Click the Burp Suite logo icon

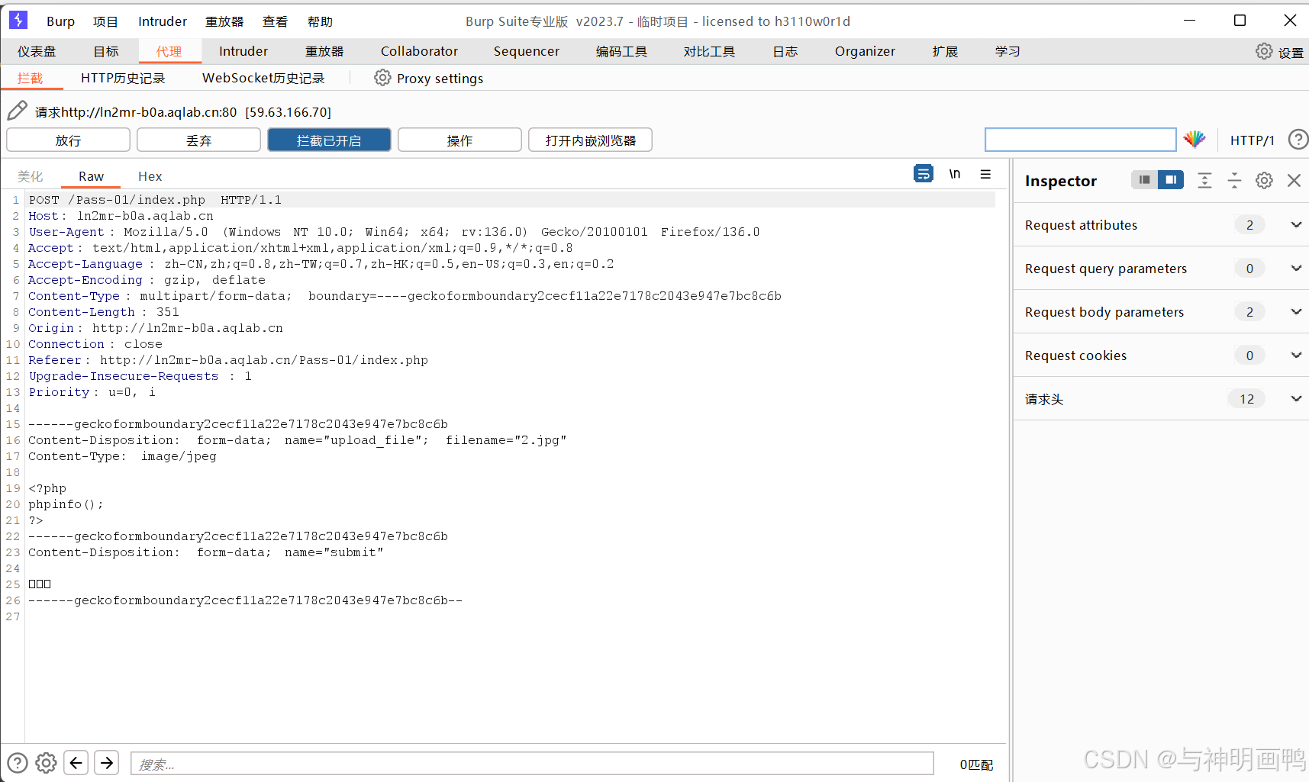point(18,20)
